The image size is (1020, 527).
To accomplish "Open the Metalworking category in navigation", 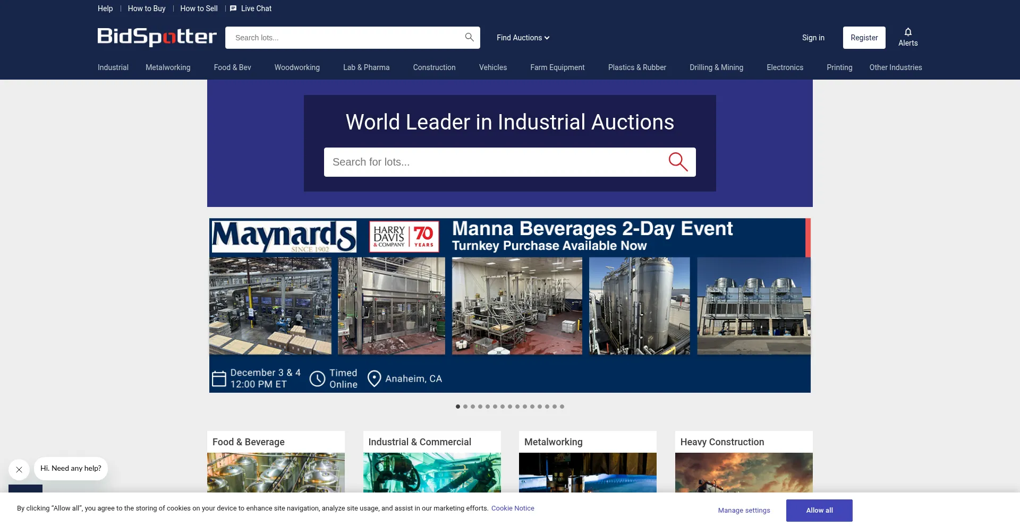I will (x=168, y=67).
